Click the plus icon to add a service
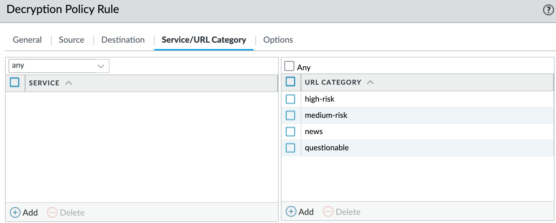This screenshot has height=223, width=556. pos(15,212)
